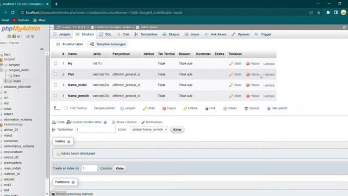Switch to the SQL tab

coord(105,34)
